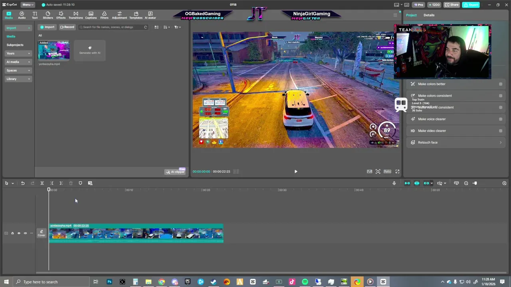The width and height of the screenshot is (511, 287).
Task: Enable Make video clearer
Action: 501,131
